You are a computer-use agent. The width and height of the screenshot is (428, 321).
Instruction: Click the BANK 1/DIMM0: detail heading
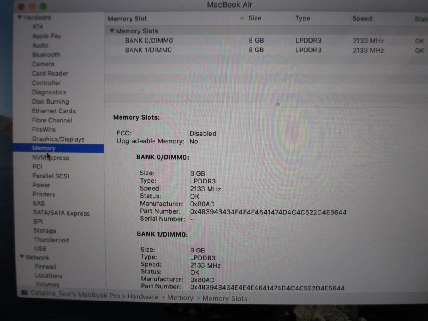(162, 234)
